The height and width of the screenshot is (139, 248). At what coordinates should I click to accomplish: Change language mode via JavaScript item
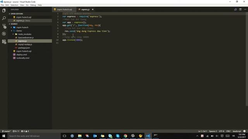[237, 131]
